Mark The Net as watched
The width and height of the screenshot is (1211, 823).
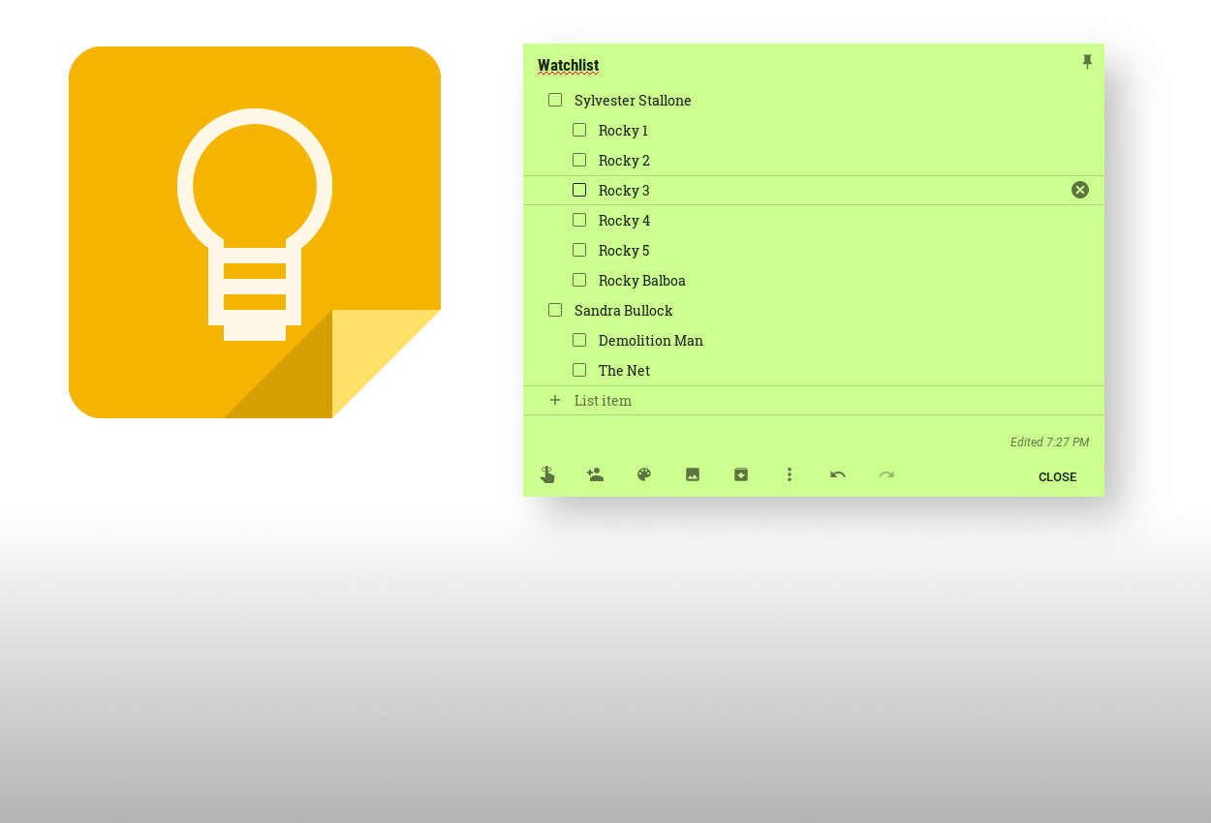[x=579, y=370]
